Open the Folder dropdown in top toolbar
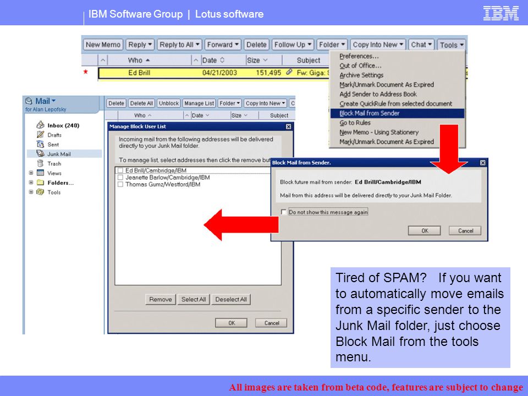The image size is (528, 396). [332, 45]
